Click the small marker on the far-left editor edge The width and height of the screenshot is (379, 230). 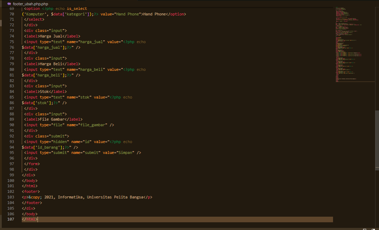pyautogui.click(x=1, y=24)
